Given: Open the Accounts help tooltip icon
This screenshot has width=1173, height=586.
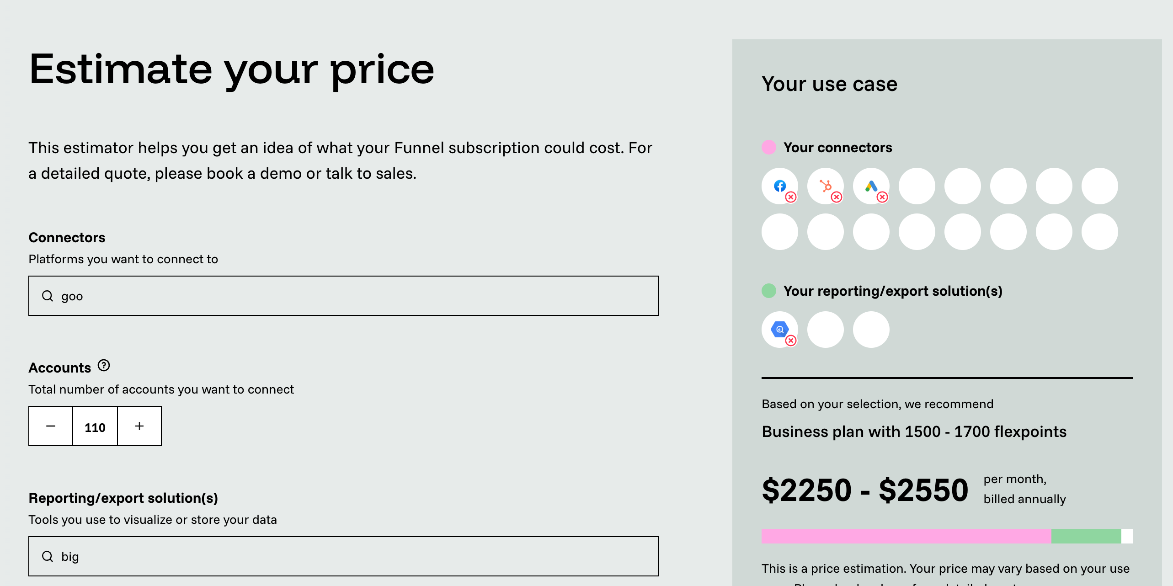Looking at the screenshot, I should [x=104, y=366].
